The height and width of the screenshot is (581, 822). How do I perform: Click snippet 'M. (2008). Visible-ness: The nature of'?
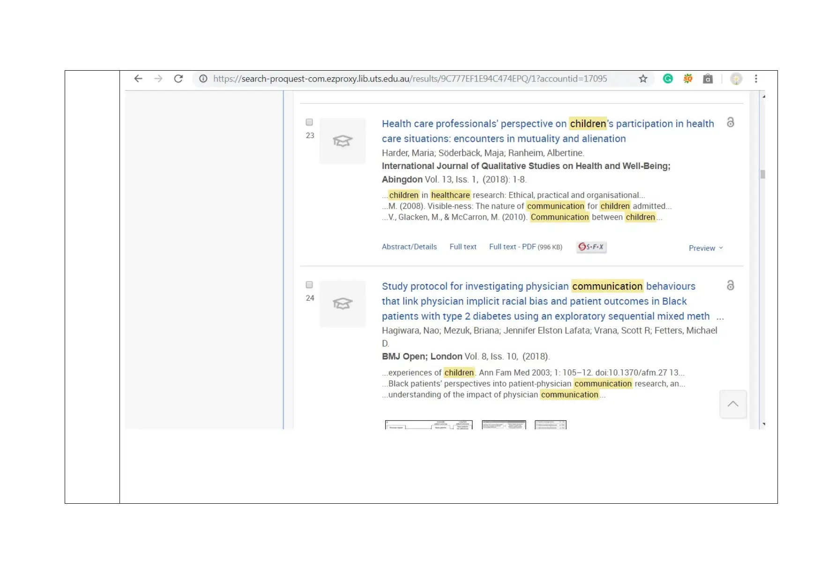(x=527, y=206)
